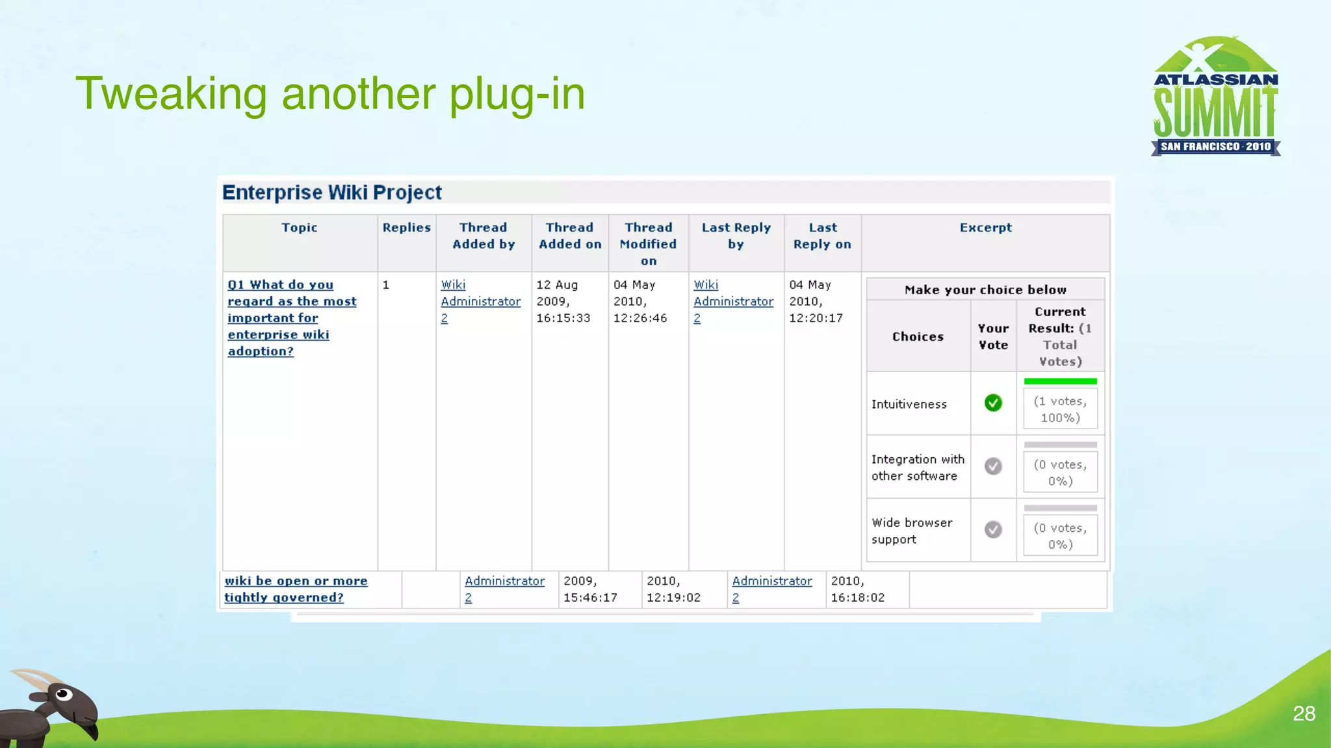Sort by Last Reply on header

[x=822, y=236]
